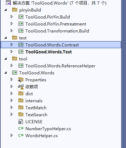Image resolution: width=126 pixels, height=148 pixels.
Task: Select the tool folder label
Action: (23, 59)
